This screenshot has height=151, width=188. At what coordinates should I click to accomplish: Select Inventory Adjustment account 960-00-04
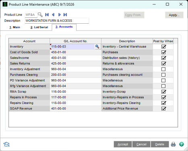[x=75, y=69]
